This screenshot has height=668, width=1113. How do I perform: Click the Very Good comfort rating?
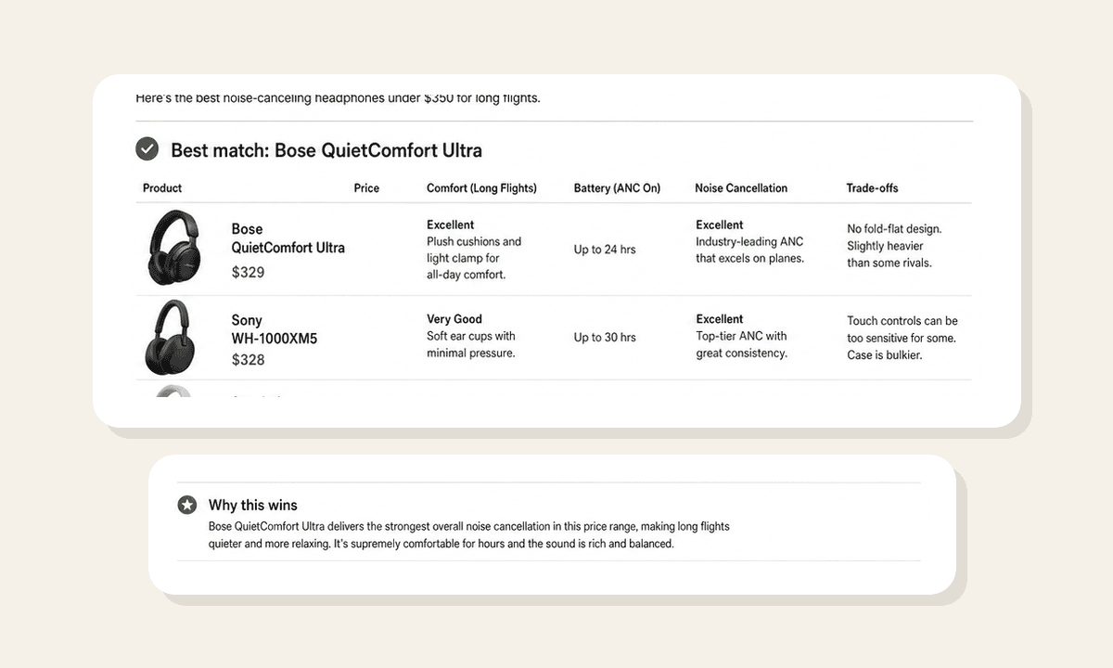pos(454,318)
